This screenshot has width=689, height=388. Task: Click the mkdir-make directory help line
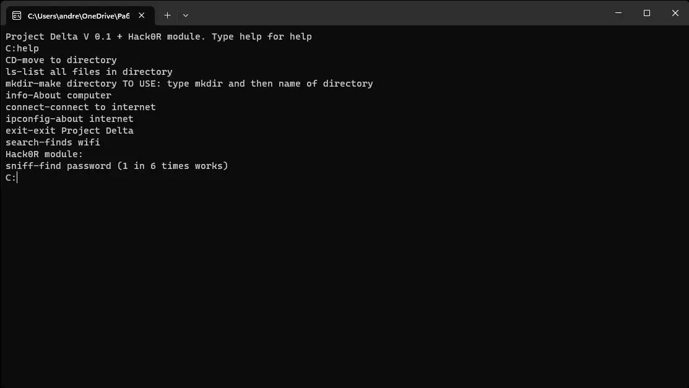(189, 84)
